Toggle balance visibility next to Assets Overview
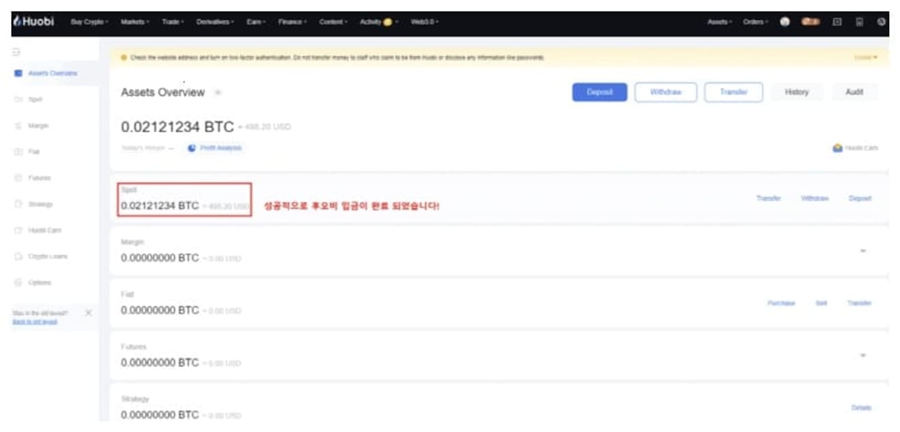 click(x=217, y=93)
